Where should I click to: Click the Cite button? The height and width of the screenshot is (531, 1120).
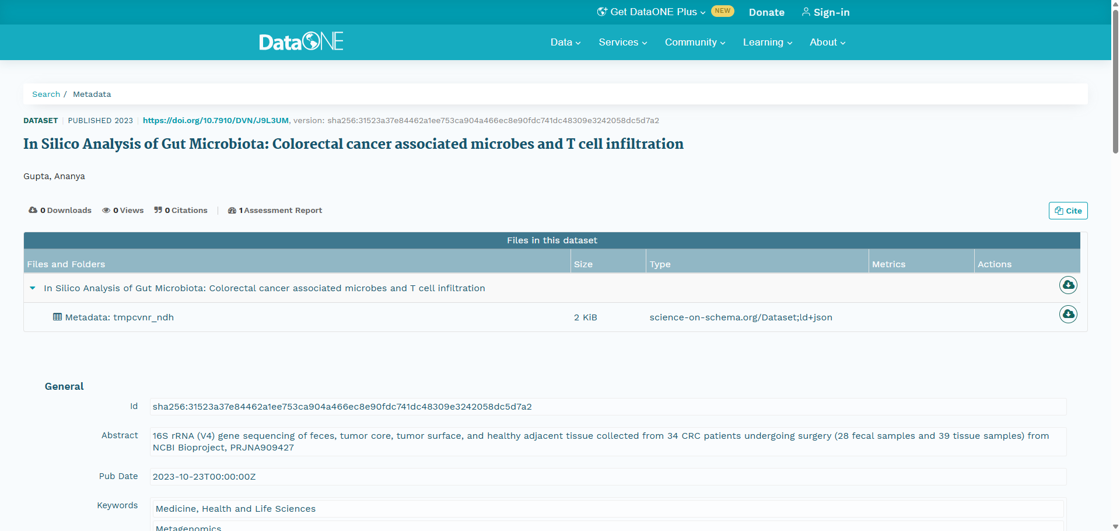coord(1068,211)
